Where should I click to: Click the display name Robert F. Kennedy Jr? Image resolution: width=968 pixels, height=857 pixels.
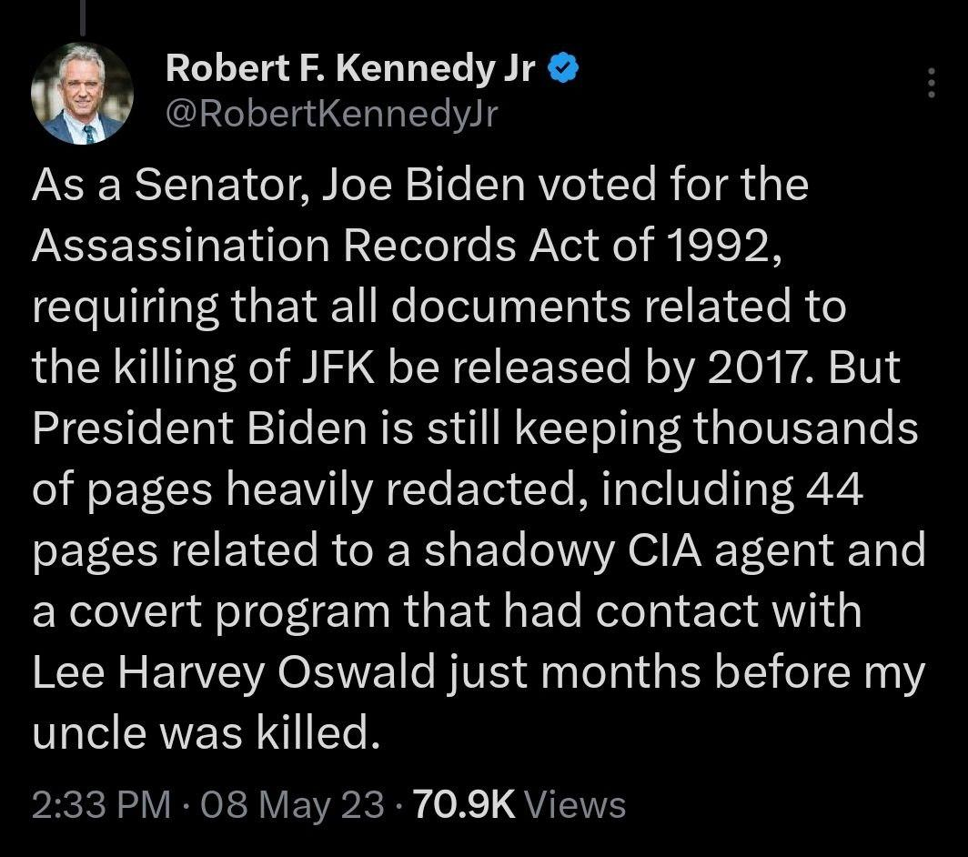tap(350, 67)
